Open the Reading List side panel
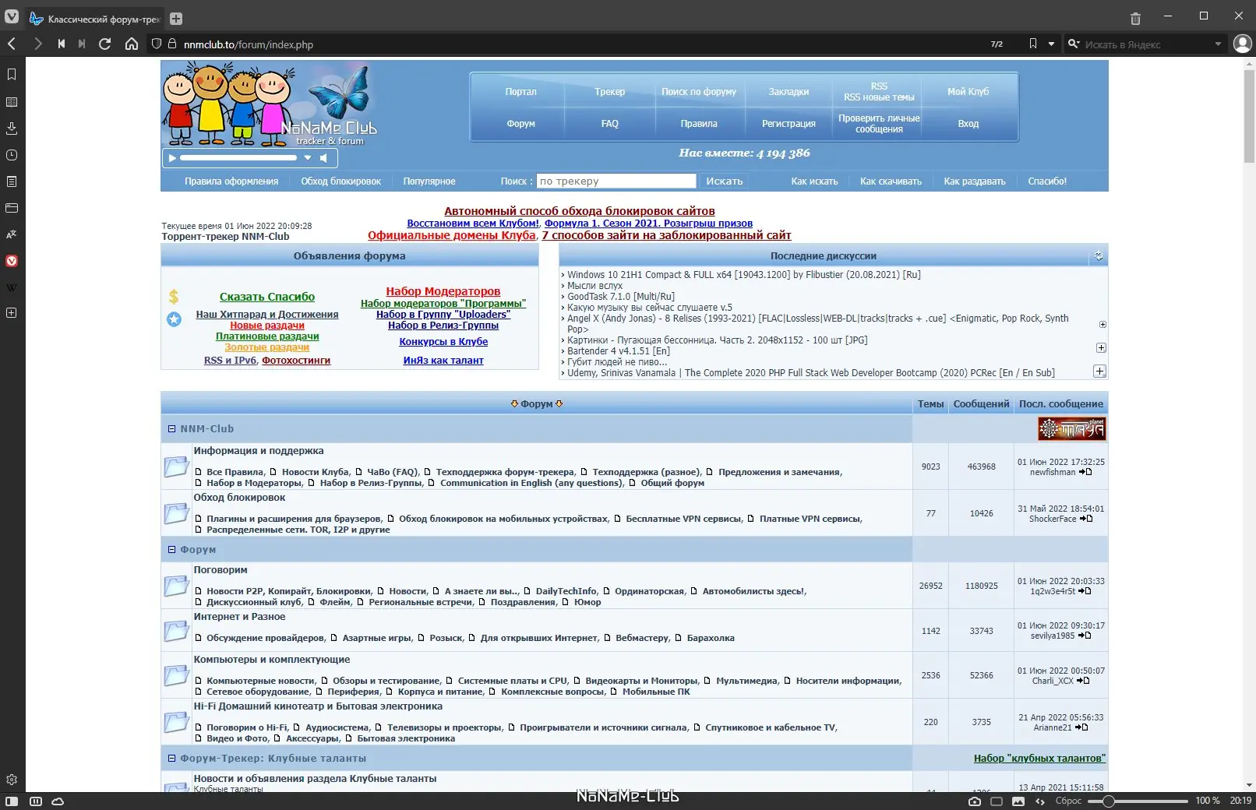 [x=12, y=102]
